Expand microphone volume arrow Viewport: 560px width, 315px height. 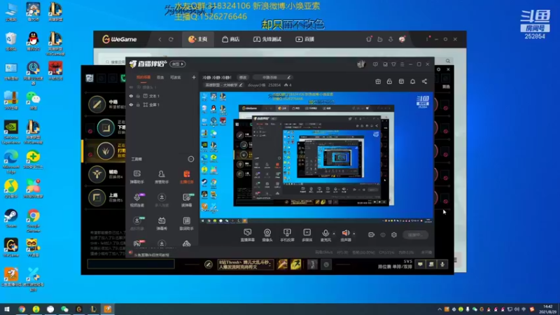coord(334,234)
